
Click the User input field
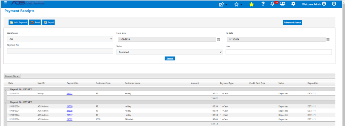point(279,52)
